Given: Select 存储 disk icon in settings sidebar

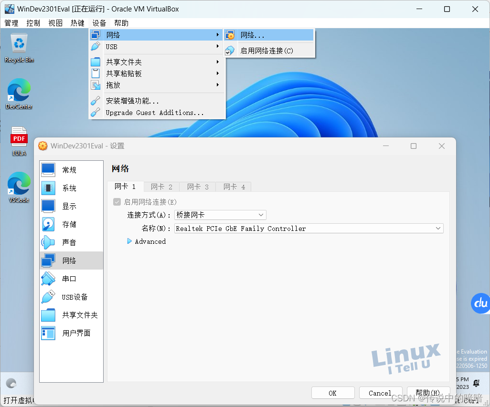Looking at the screenshot, I should click(x=48, y=224).
